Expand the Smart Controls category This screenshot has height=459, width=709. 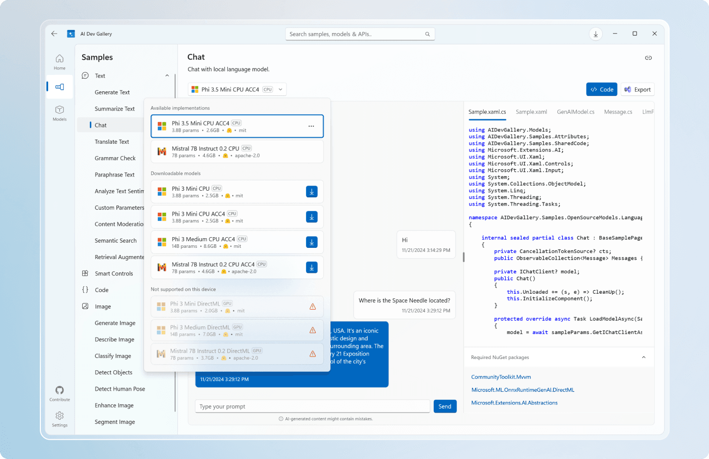coord(113,274)
